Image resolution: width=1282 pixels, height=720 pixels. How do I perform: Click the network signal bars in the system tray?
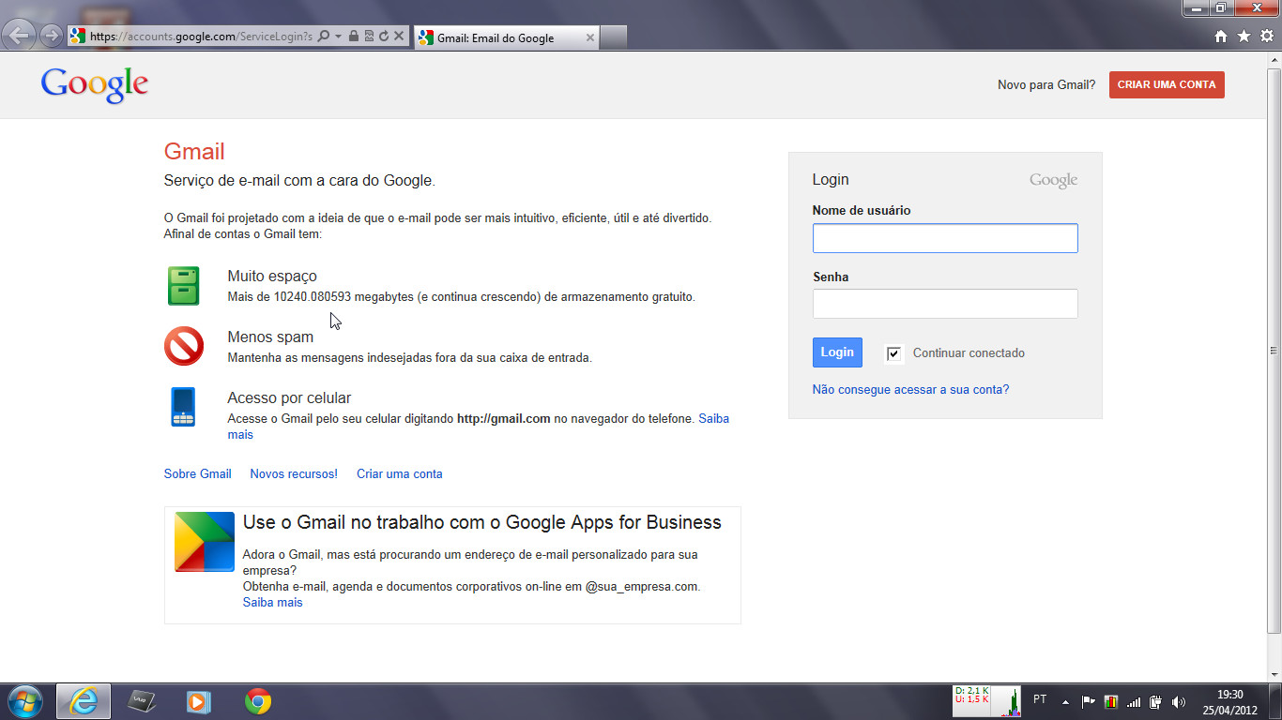point(1133,702)
